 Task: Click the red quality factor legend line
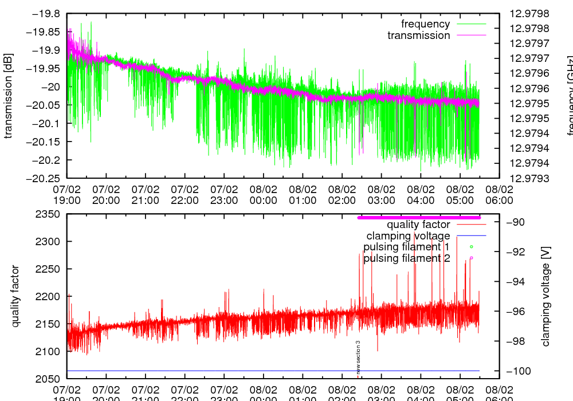point(471,225)
